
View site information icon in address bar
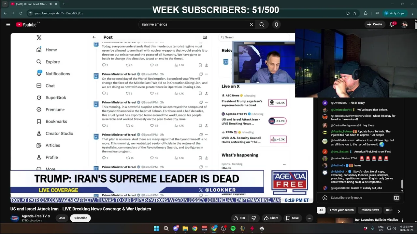click(30, 13)
